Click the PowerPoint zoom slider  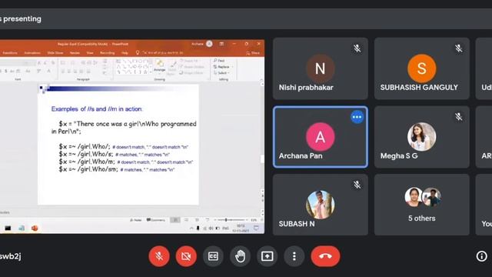(x=231, y=220)
